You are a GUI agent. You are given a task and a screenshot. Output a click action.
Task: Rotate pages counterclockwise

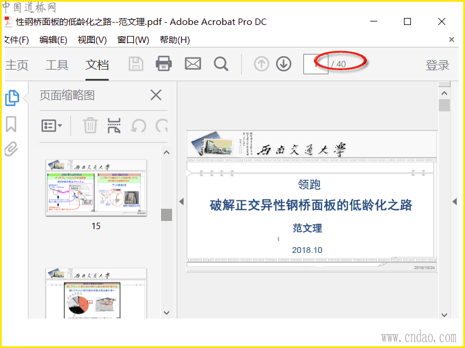point(138,126)
